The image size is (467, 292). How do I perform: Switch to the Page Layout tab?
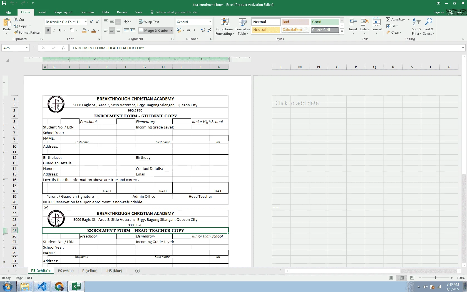click(63, 12)
